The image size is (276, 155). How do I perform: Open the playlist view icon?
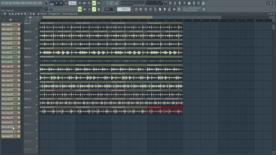136,9
